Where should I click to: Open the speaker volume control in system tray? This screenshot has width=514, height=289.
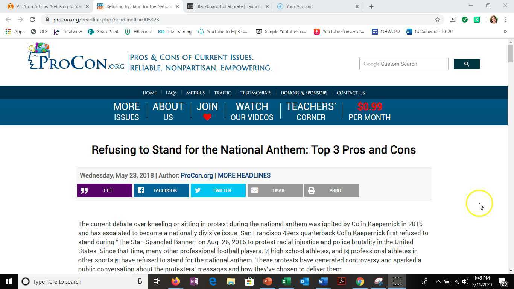[465, 281]
